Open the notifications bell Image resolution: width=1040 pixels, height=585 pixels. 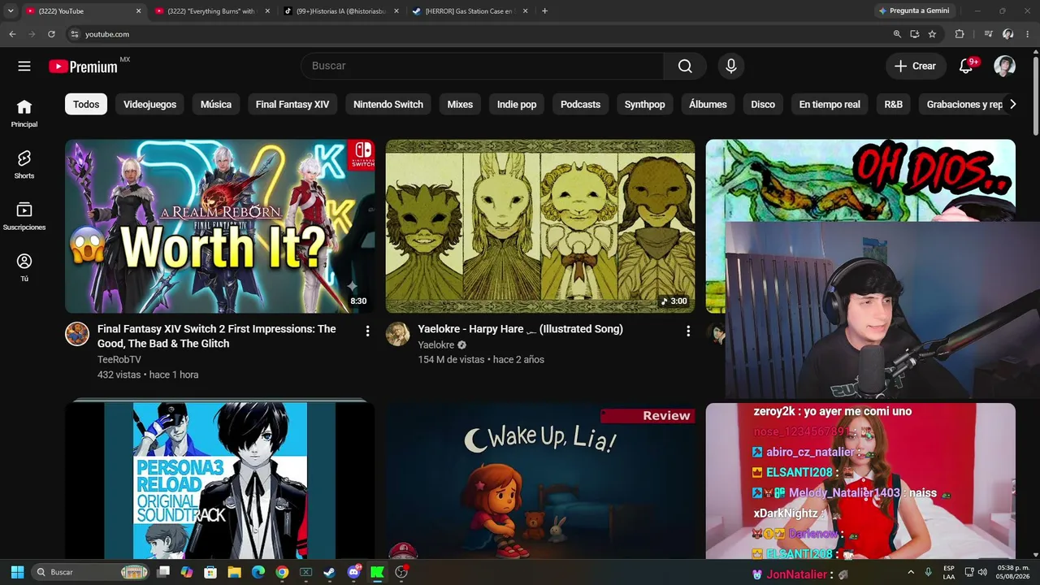click(966, 66)
